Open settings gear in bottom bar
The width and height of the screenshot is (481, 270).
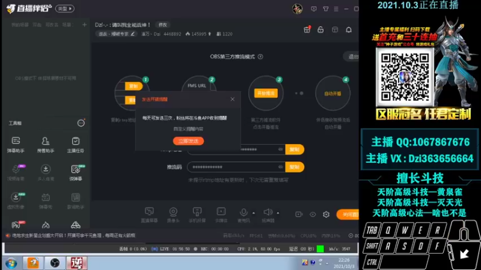tap(326, 214)
